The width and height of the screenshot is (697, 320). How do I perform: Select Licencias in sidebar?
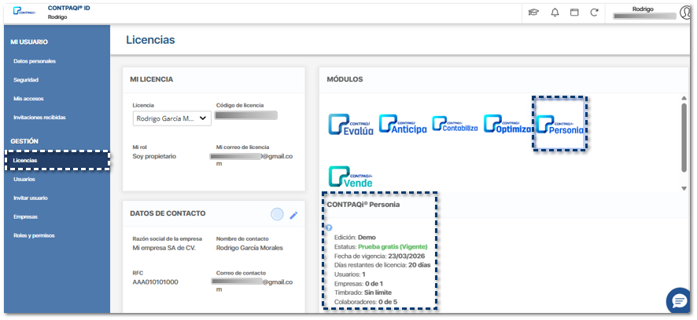click(x=57, y=161)
